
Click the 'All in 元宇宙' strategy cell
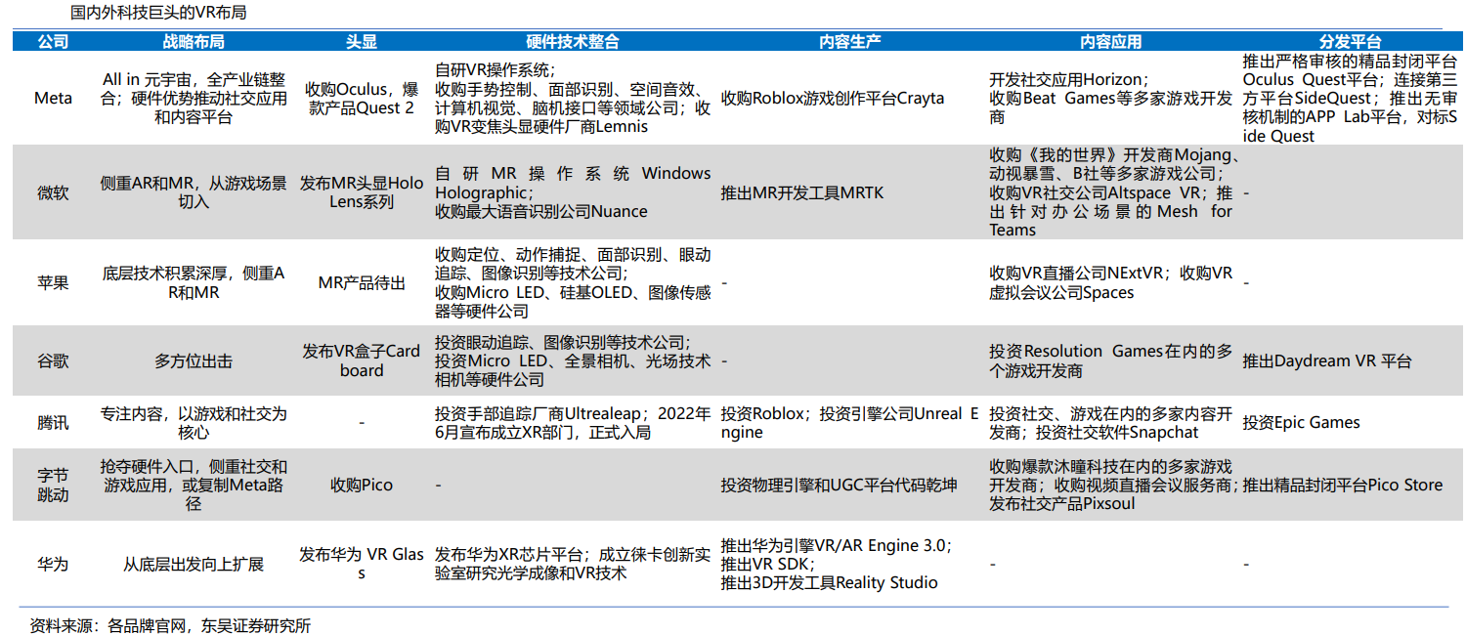coord(194,98)
